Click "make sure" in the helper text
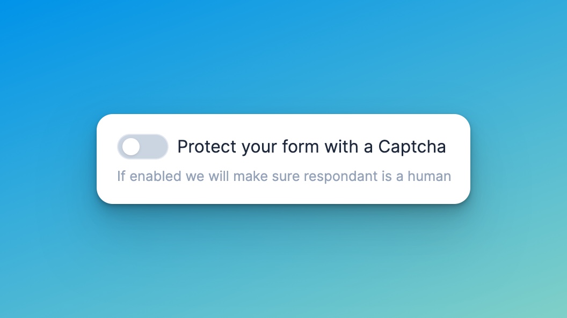 click(x=263, y=176)
